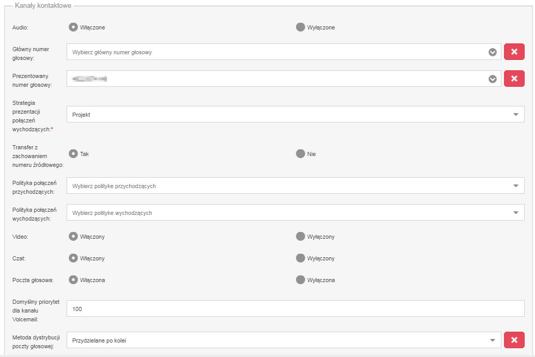
Task: Remove the presented voice number via red X
Action: coord(514,79)
